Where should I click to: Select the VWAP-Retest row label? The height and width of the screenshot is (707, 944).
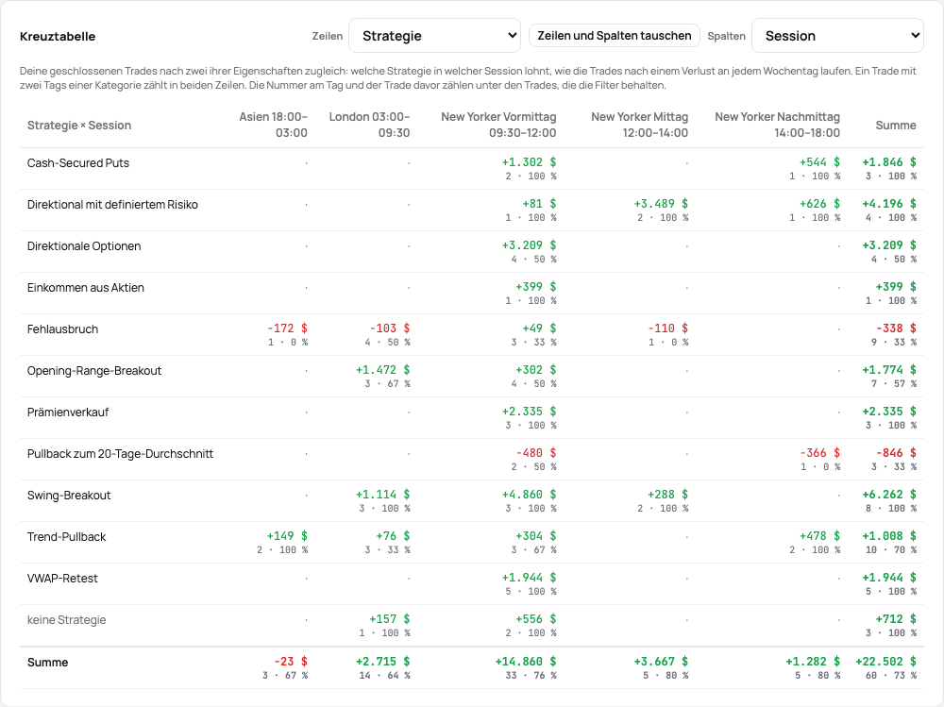tap(62, 579)
